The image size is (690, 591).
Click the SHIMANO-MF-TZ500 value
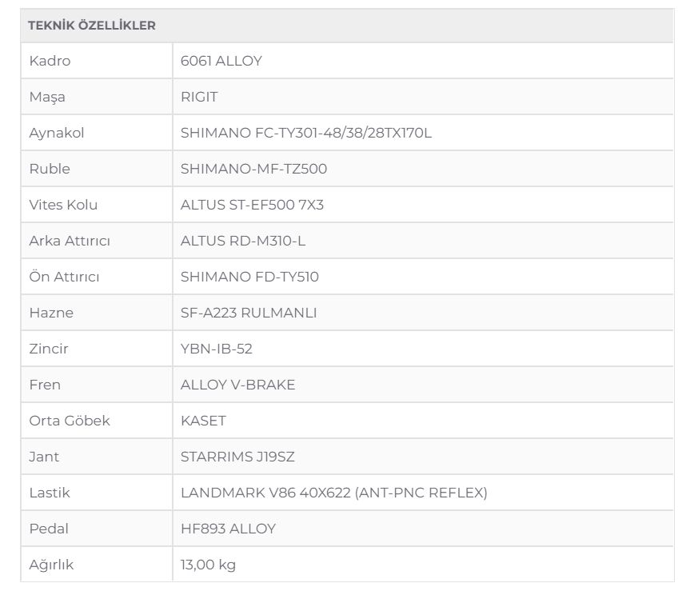(x=253, y=169)
